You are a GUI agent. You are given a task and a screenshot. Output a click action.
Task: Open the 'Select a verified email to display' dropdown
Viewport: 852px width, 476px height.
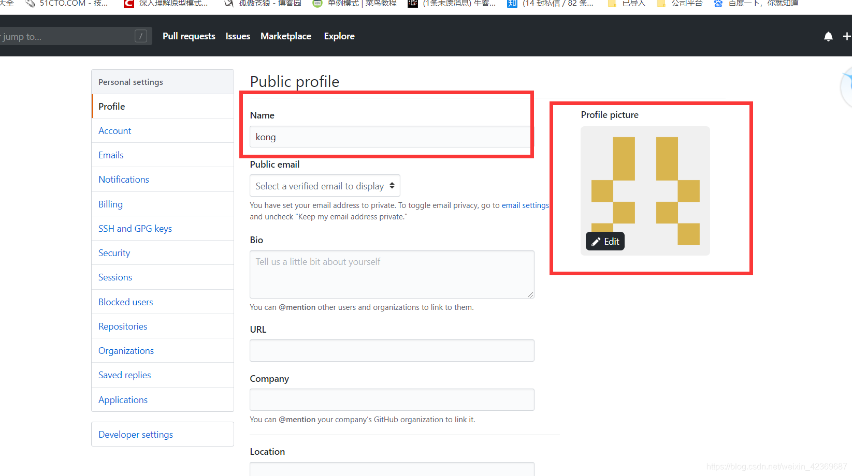click(325, 185)
